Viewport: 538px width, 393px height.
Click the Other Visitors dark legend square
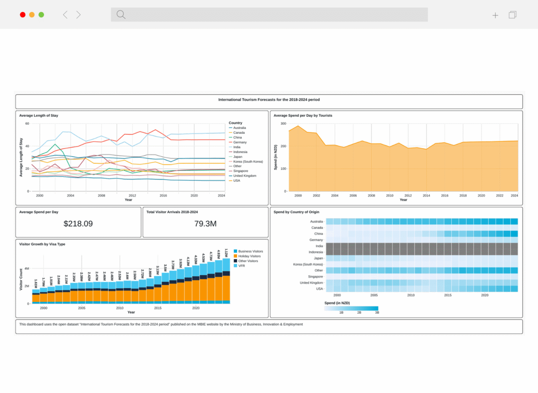pos(235,261)
